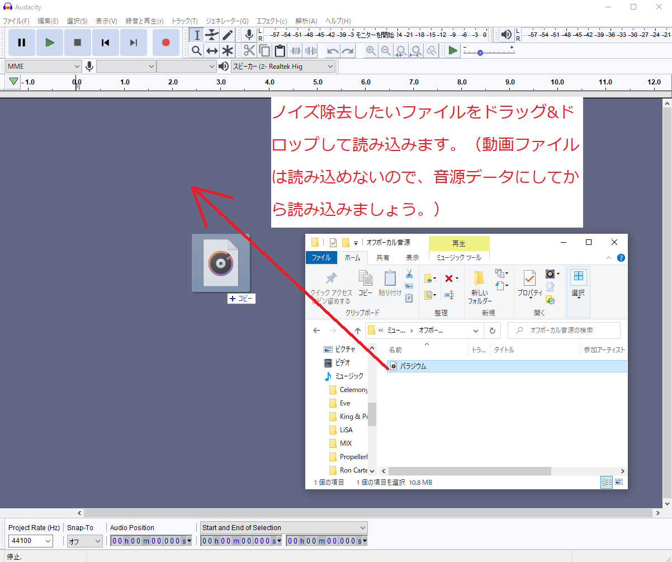The width and height of the screenshot is (672, 562).
Task: Click the recording meter to start monitoring
Action: 375,35
